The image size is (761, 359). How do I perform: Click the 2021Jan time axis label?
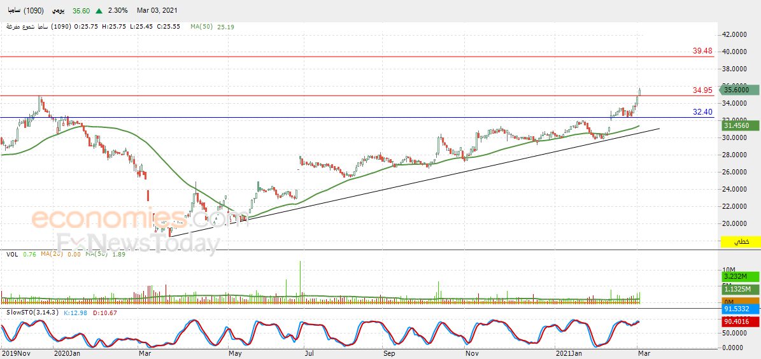[569, 354]
